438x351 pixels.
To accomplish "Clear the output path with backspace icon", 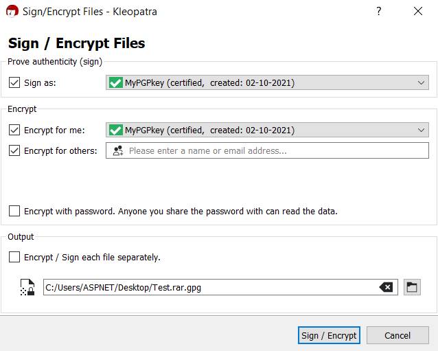I will 386,287.
